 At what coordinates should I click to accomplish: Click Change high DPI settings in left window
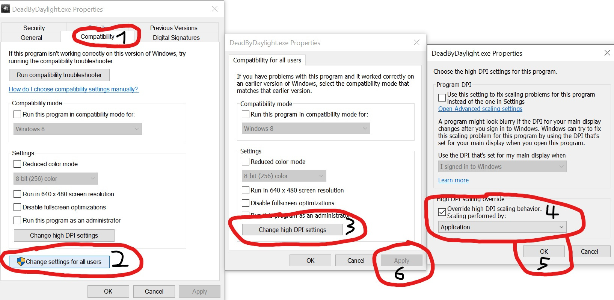coord(64,235)
